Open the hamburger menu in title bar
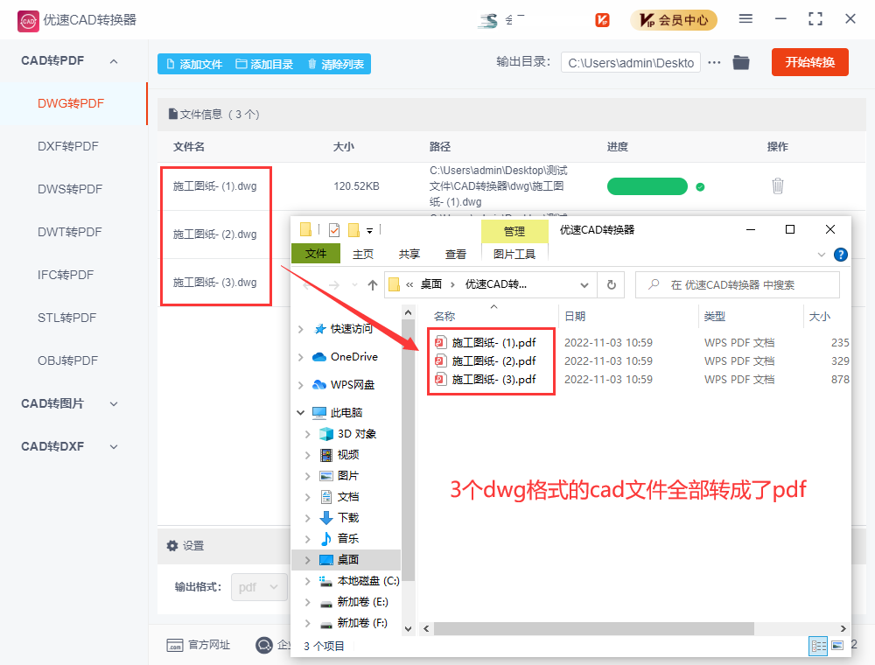This screenshot has width=875, height=665. pyautogui.click(x=745, y=19)
